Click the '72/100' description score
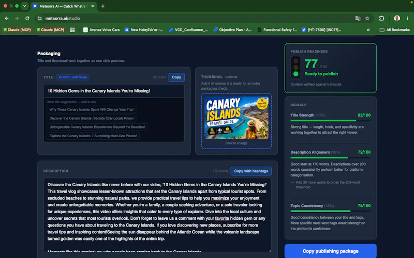 [x=364, y=152]
